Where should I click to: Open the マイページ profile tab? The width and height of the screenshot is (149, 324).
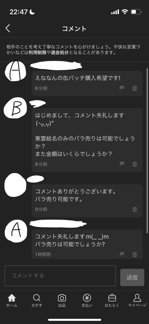(x=137, y=301)
